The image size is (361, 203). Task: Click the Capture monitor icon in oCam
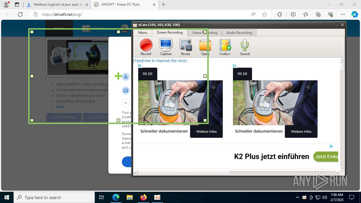point(166,47)
